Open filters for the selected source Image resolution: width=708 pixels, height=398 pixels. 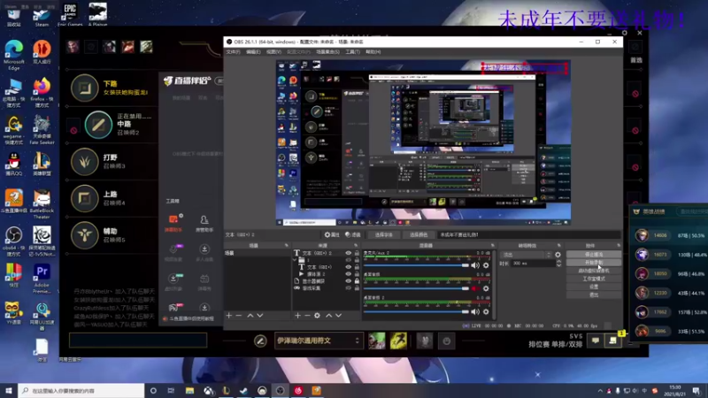352,234
